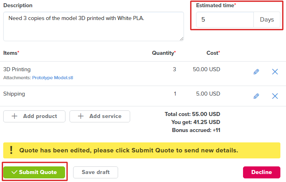Click the exclamation warning icon in yellow banner
This screenshot has height=182, width=286.
[11, 150]
